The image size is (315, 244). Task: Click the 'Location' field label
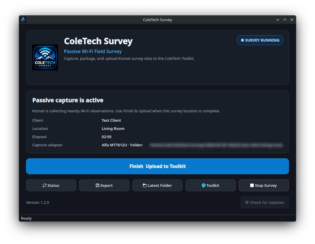coord(40,129)
